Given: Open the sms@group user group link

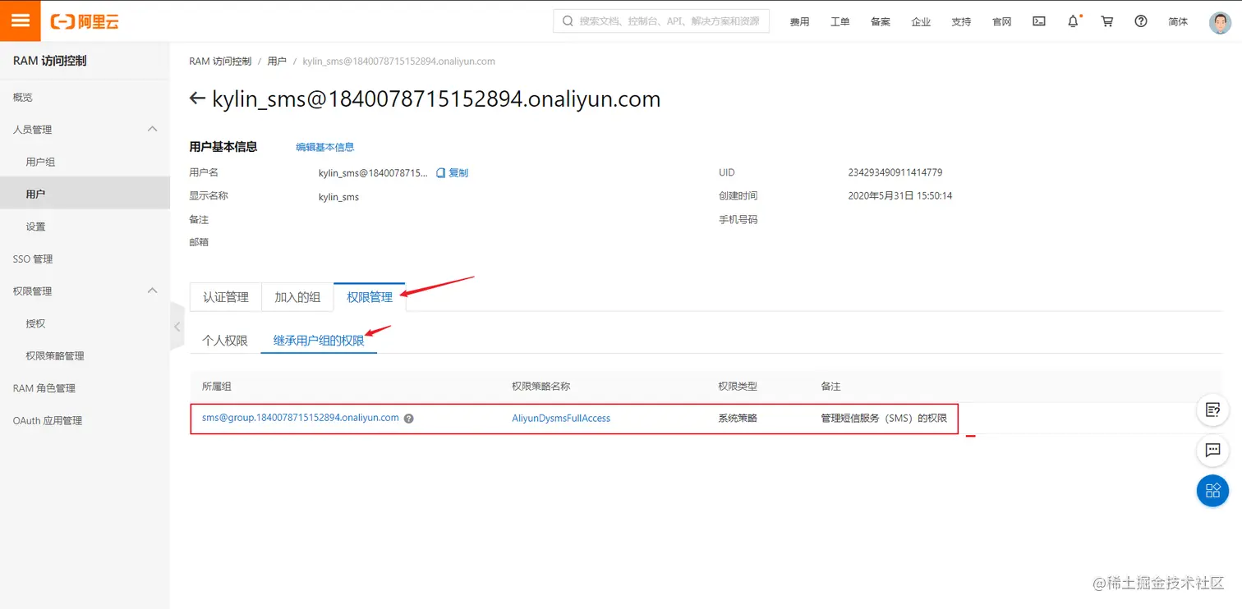Looking at the screenshot, I should coord(301,418).
